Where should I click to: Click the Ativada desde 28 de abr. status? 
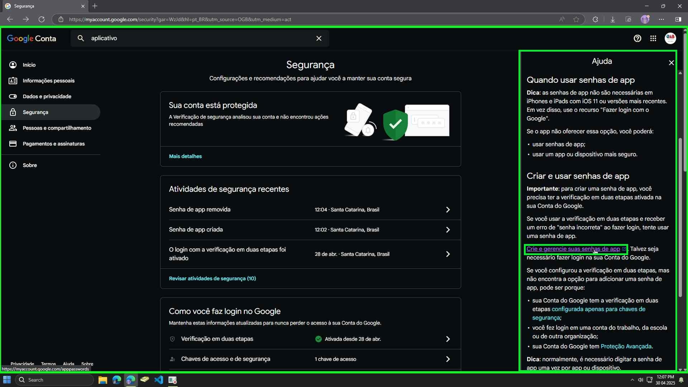(348, 339)
